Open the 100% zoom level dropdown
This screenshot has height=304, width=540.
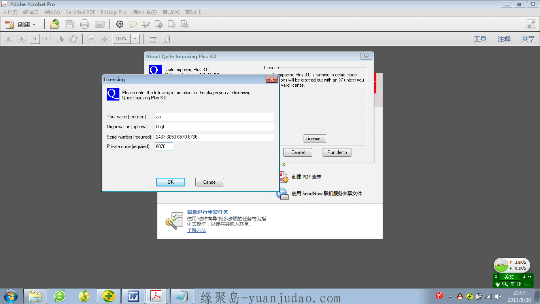[x=135, y=39]
